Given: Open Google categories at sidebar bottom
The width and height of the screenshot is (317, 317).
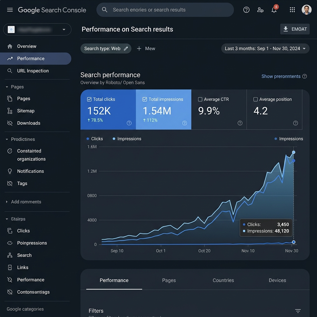Looking at the screenshot, I should (25, 309).
